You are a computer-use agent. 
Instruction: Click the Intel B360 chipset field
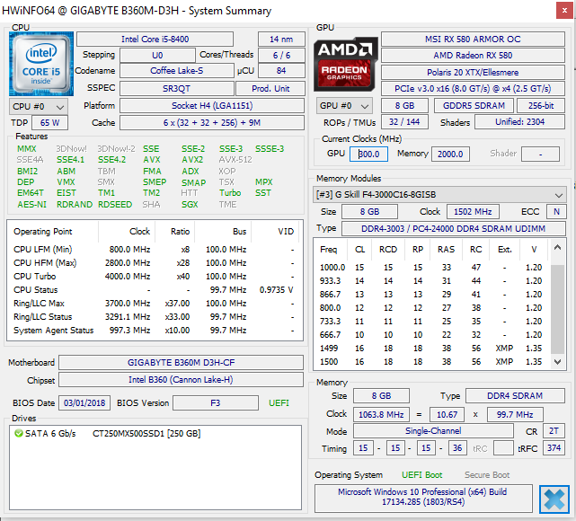[x=182, y=380]
